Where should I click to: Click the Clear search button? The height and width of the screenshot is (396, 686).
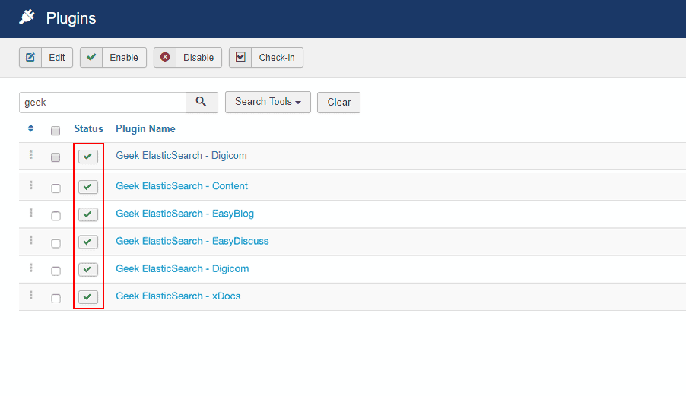point(338,103)
